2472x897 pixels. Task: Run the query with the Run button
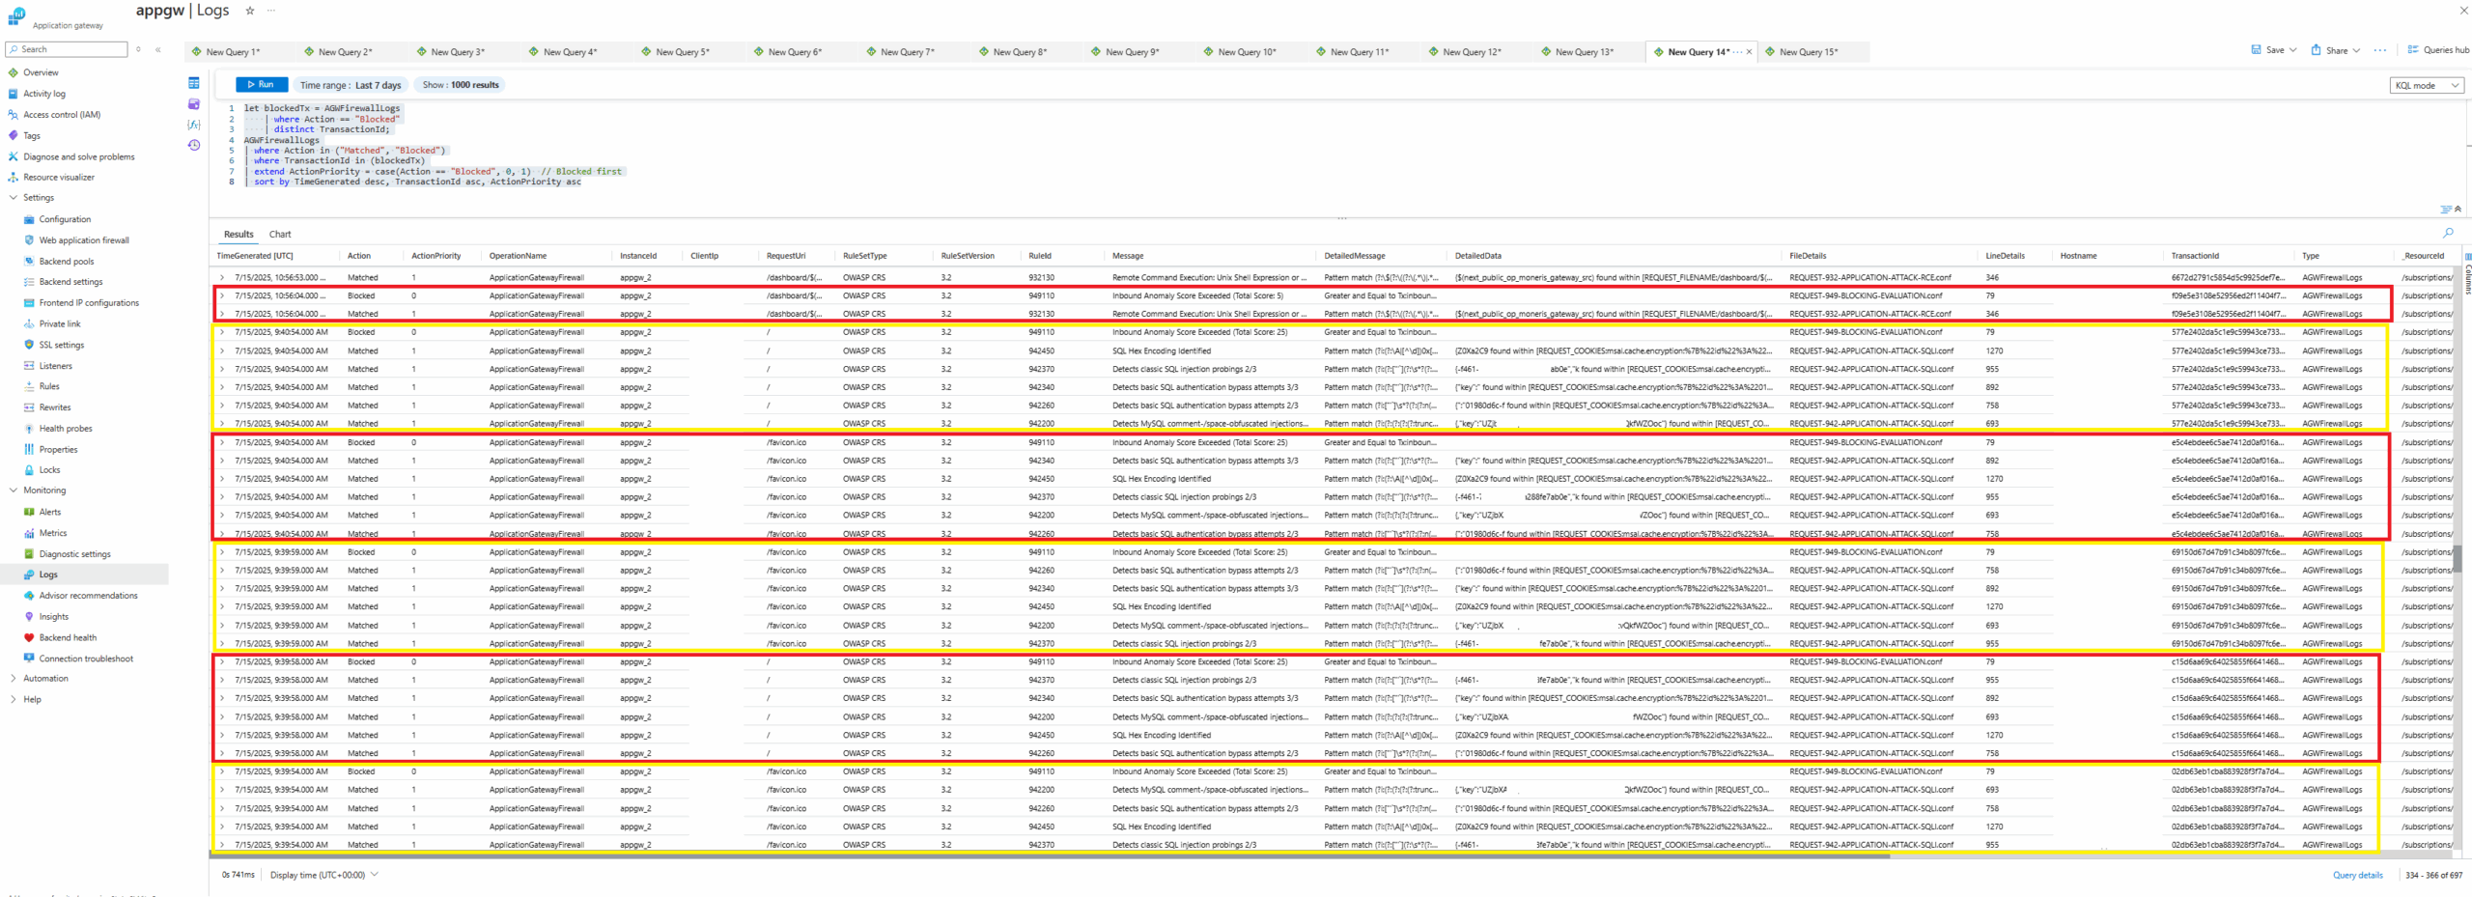click(x=261, y=85)
